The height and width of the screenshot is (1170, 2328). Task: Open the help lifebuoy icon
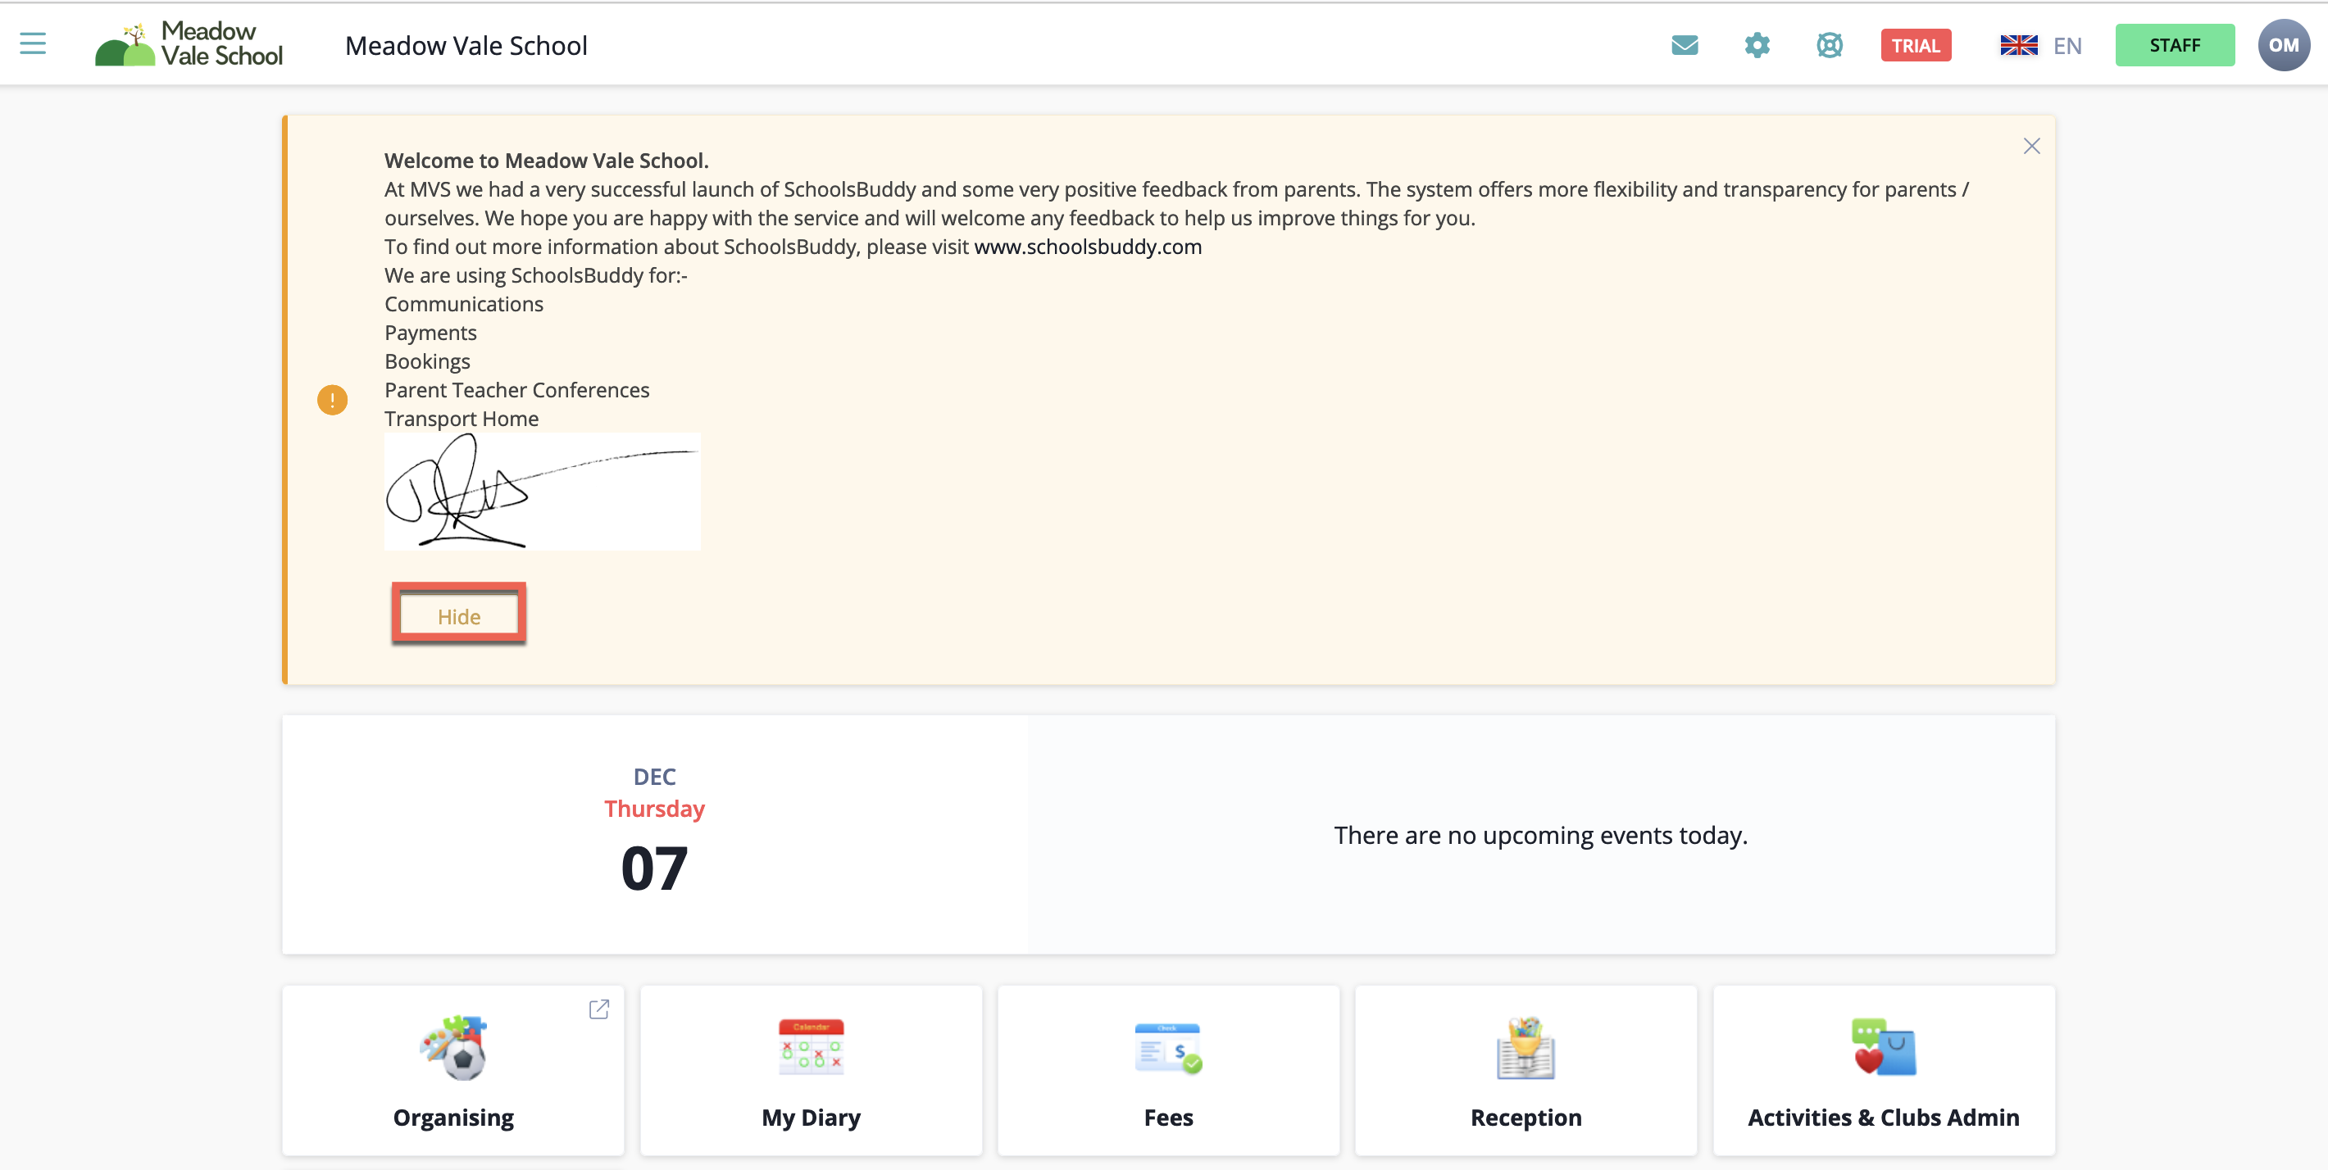(x=1829, y=45)
